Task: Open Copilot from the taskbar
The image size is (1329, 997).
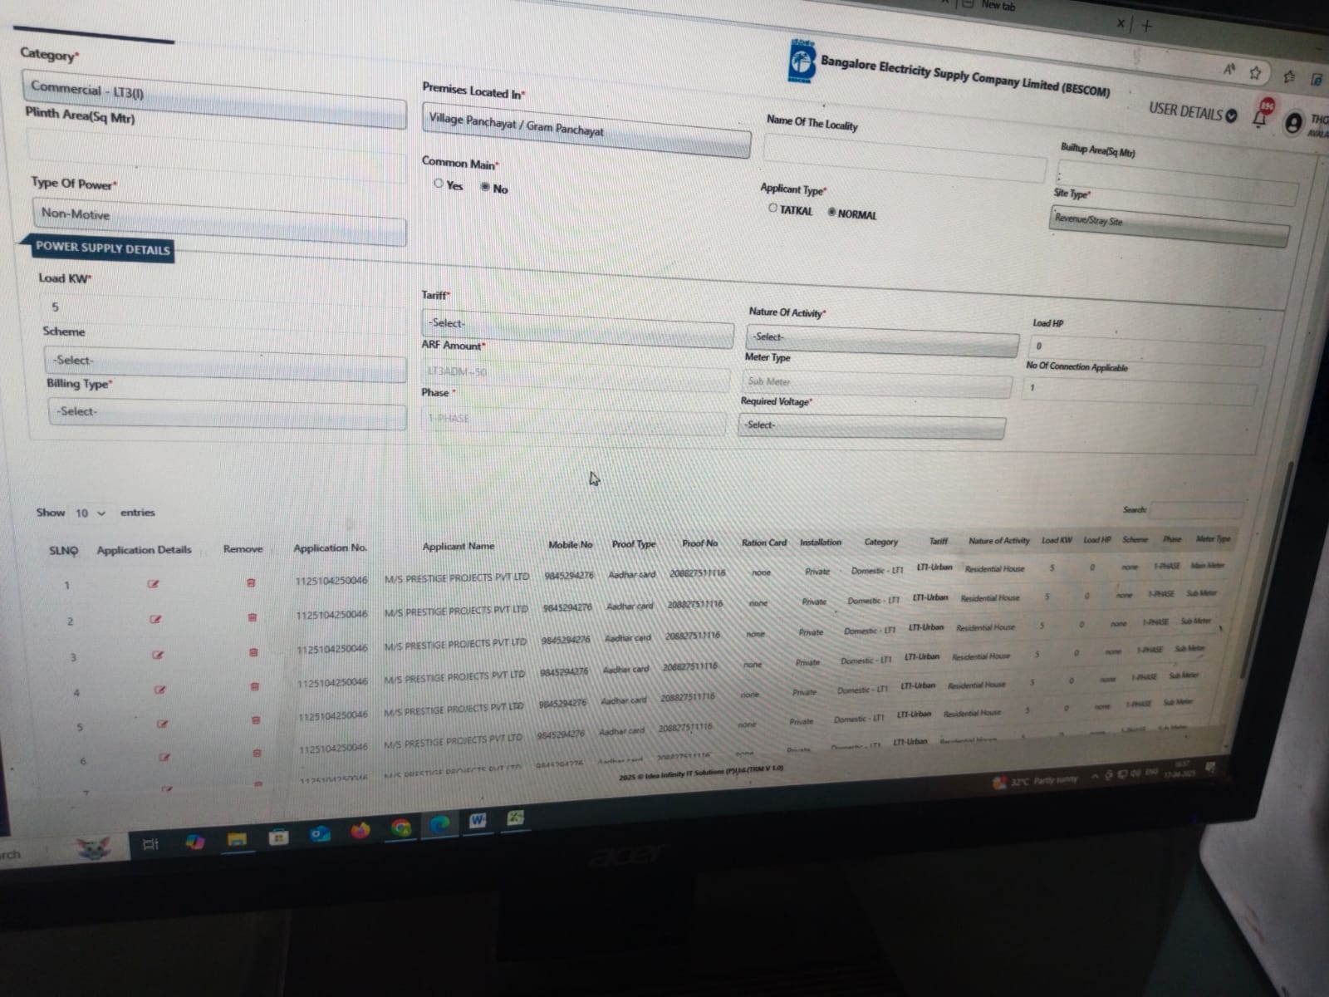Action: click(x=195, y=842)
